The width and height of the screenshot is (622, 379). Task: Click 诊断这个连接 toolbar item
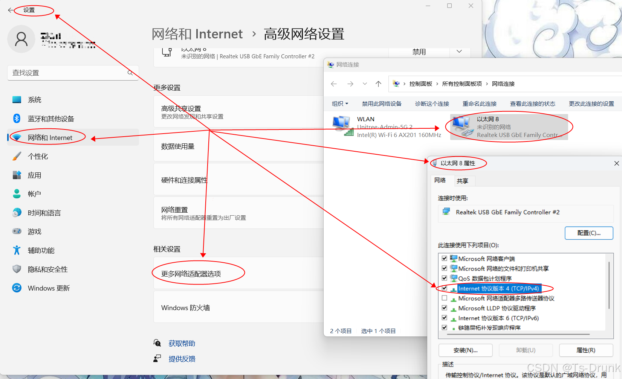(432, 104)
